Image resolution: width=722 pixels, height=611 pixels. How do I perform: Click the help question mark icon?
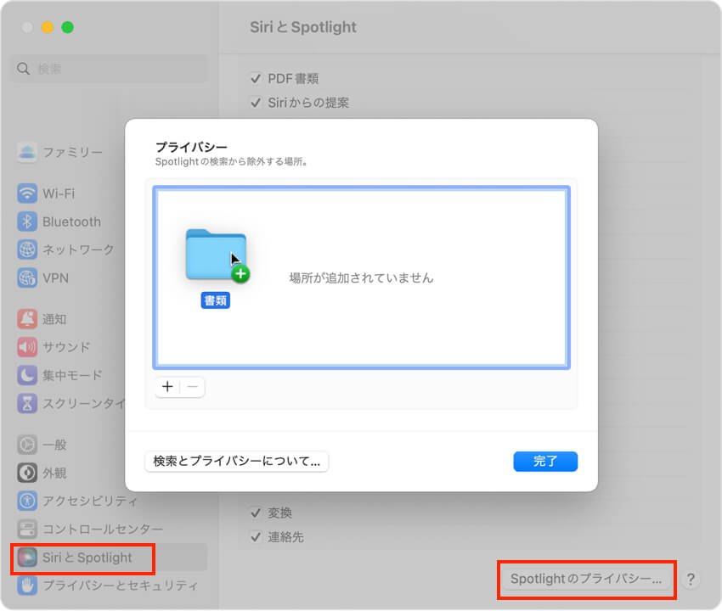(x=691, y=580)
